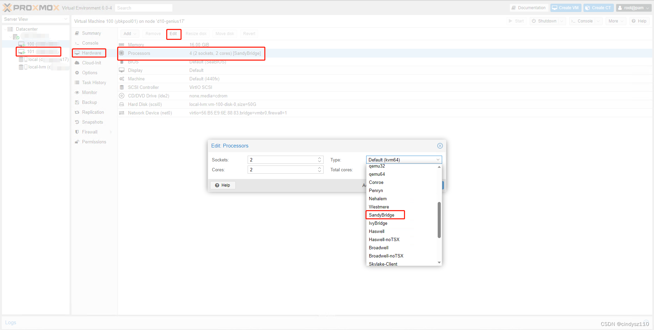
Task: Open the Server View dropdown
Action: click(35, 19)
